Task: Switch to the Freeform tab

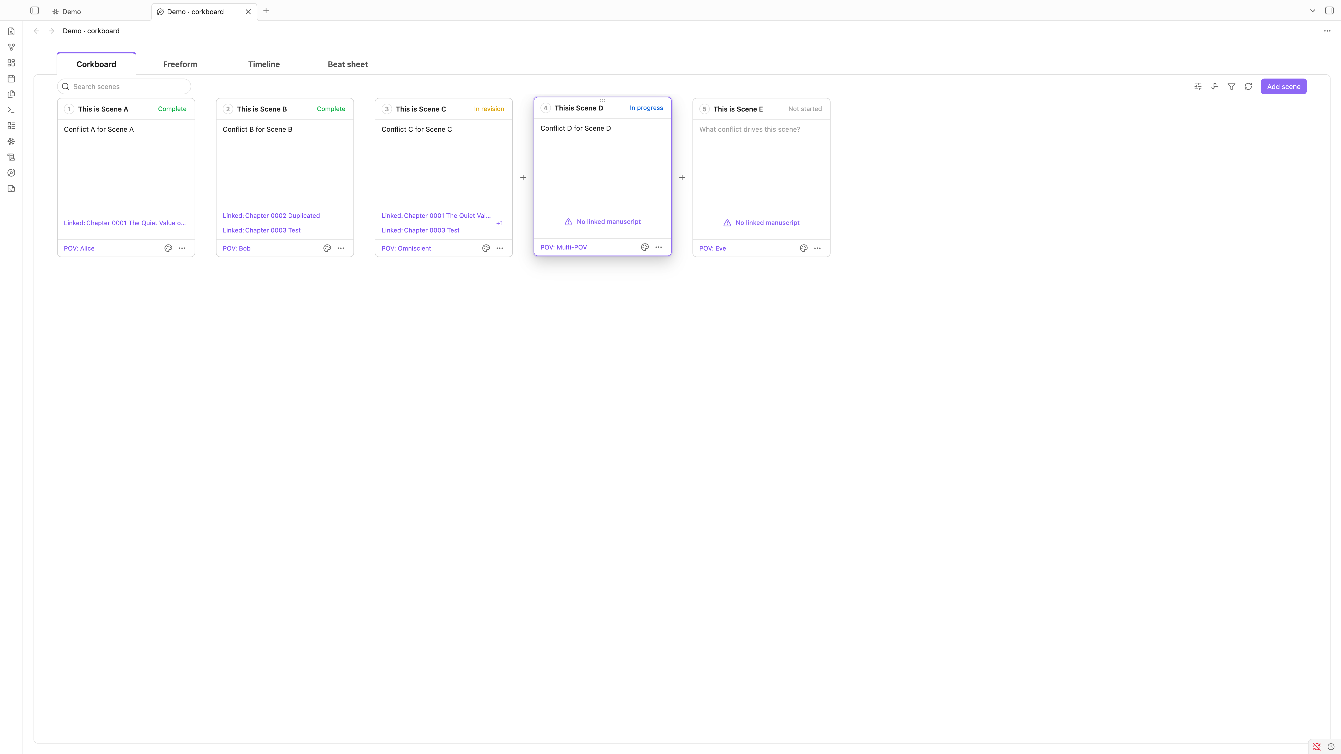Action: click(180, 64)
